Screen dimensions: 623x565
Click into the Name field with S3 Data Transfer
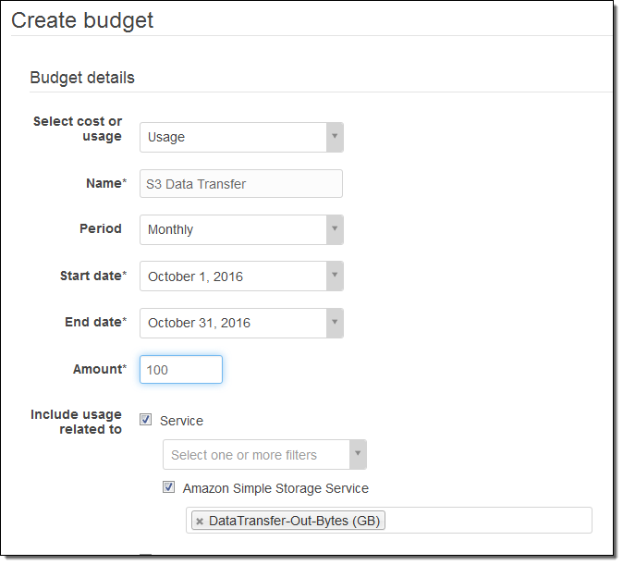[x=240, y=183]
